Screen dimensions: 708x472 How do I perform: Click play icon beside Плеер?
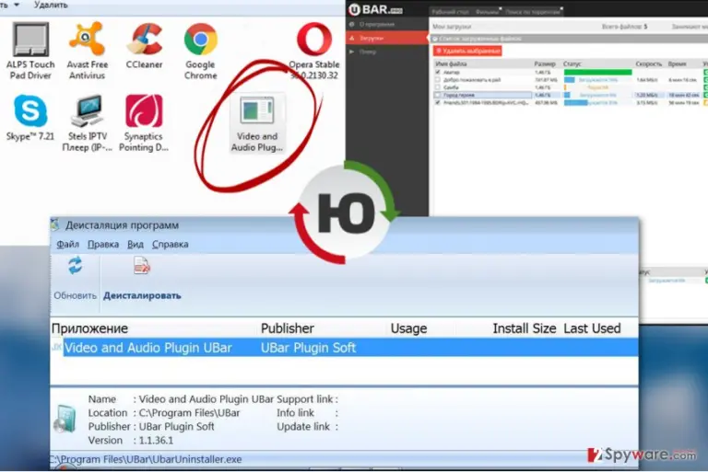352,52
